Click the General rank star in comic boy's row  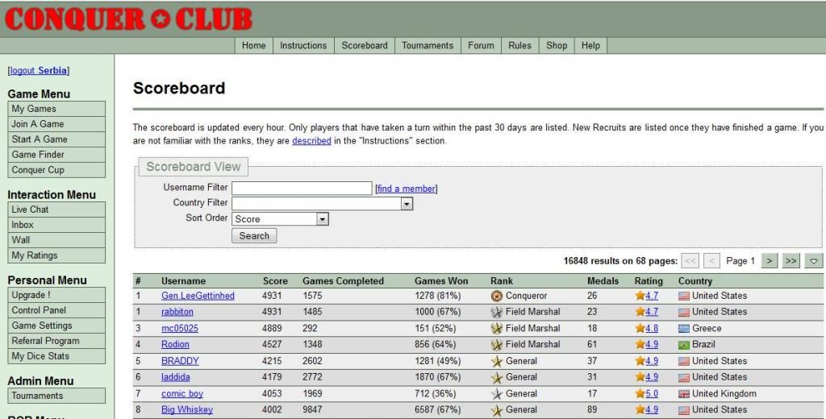coord(496,394)
